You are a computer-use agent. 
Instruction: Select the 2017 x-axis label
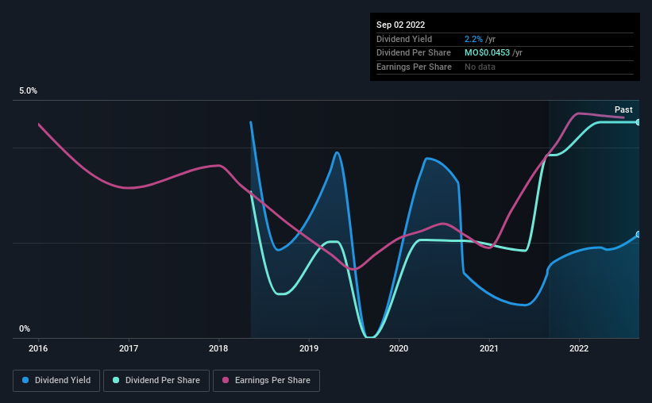coord(129,348)
